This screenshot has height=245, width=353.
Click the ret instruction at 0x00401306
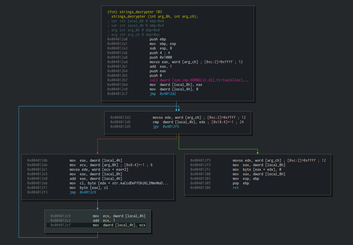pyautogui.click(x=236, y=188)
